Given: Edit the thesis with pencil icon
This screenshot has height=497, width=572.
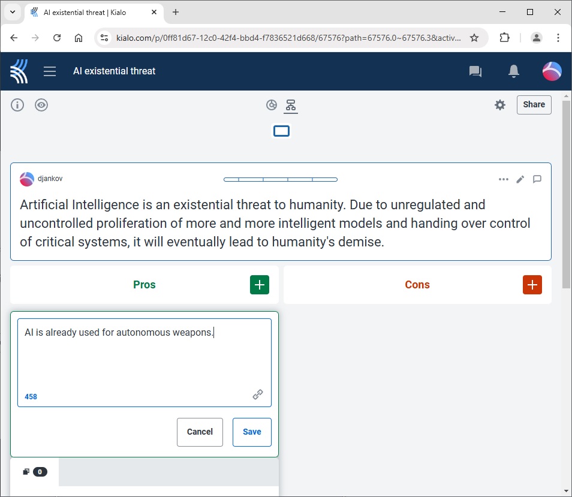Looking at the screenshot, I should (x=520, y=179).
